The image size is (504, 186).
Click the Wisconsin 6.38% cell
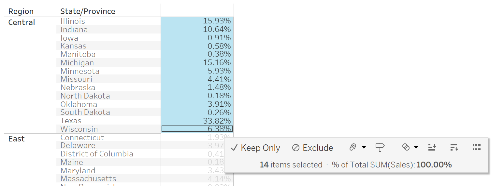(197, 129)
